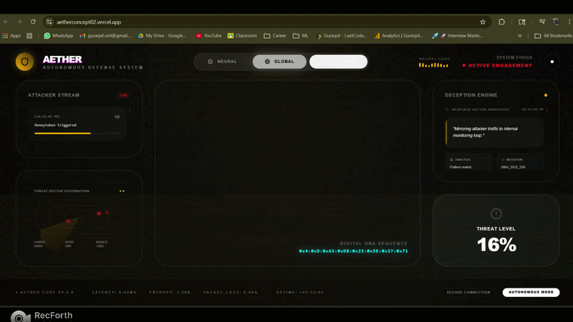Screen dimensions: 573x322
Task: Click the 16% threat level value
Action: [x=496, y=245]
